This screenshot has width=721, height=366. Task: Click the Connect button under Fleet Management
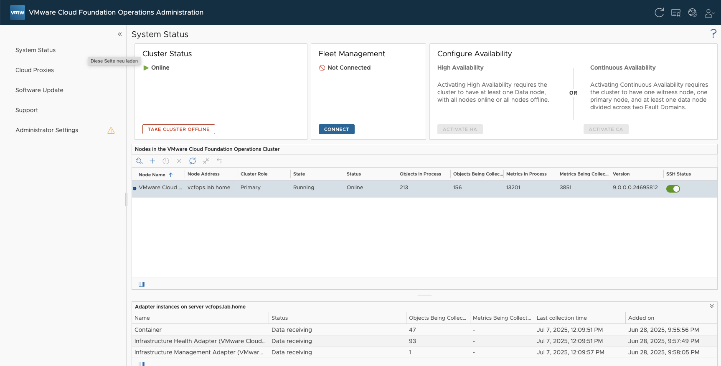point(336,129)
